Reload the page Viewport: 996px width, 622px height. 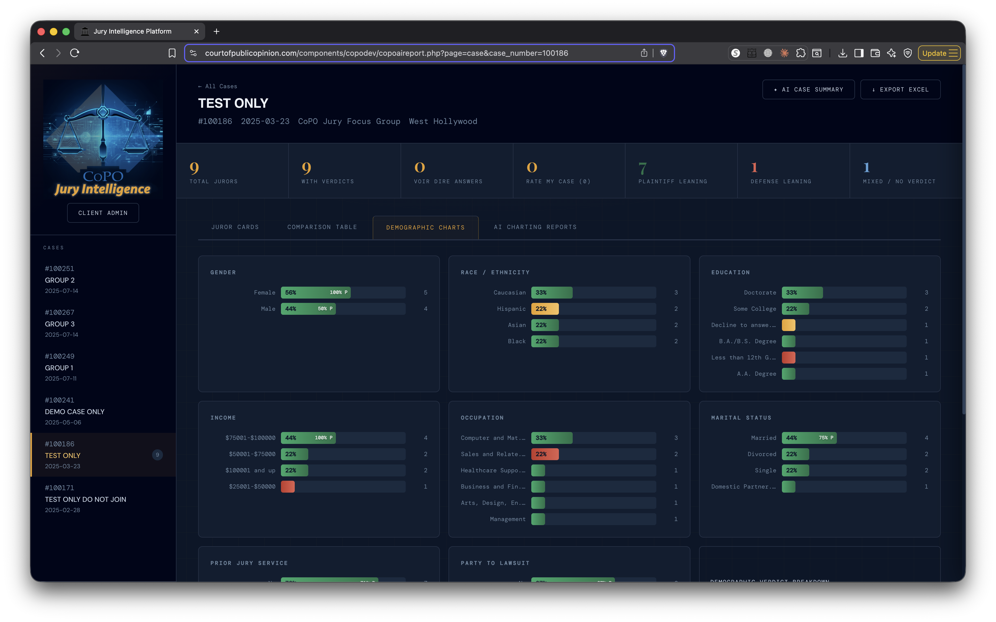74,53
